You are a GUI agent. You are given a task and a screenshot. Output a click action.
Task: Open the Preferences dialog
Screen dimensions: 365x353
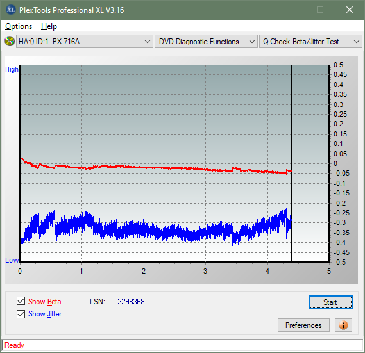pos(303,325)
